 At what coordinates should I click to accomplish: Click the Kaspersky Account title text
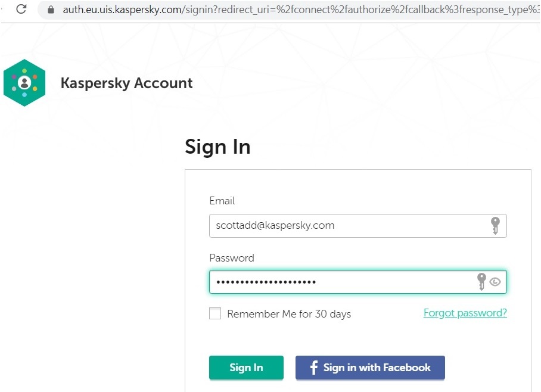coord(127,83)
